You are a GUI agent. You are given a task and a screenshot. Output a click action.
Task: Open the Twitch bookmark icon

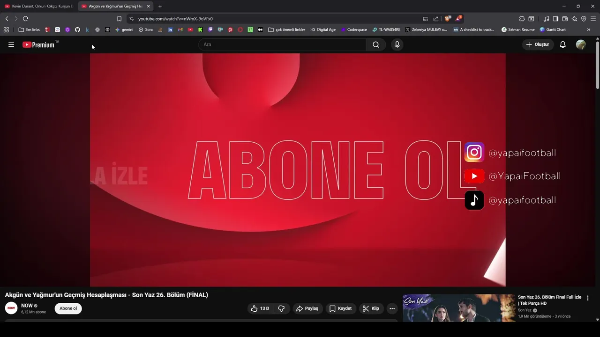pos(210,29)
